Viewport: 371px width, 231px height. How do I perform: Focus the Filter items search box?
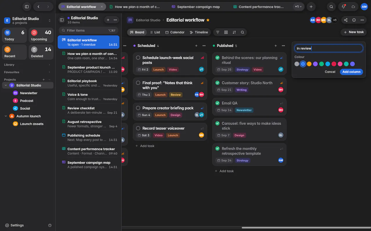coord(88,30)
